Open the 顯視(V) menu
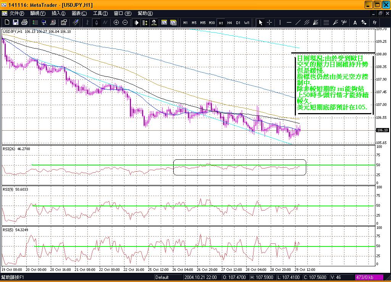 (x=38, y=13)
